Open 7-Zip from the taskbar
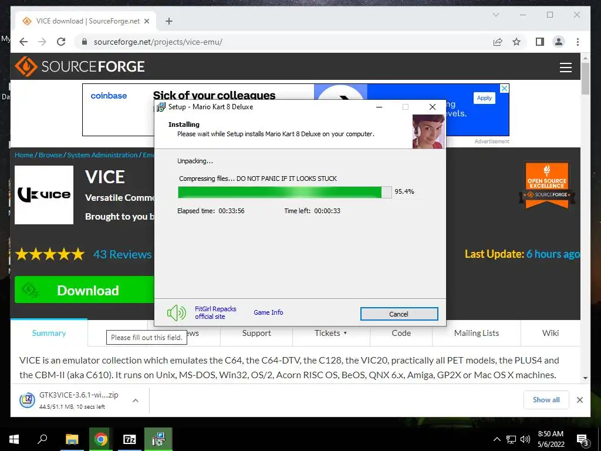 [x=130, y=439]
